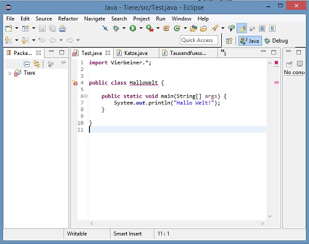This screenshot has height=244, width=309.
Task: Open the Run configurations dropdown arrow
Action: point(141,28)
